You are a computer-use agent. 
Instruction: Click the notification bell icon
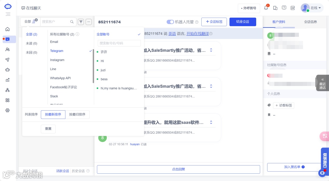coord(266,8)
